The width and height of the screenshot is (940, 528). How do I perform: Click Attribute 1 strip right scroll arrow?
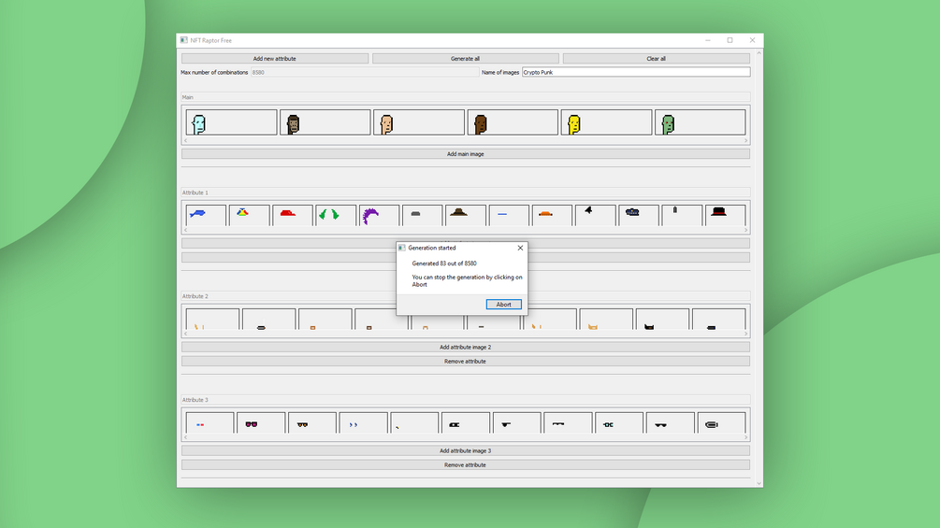coord(746,230)
